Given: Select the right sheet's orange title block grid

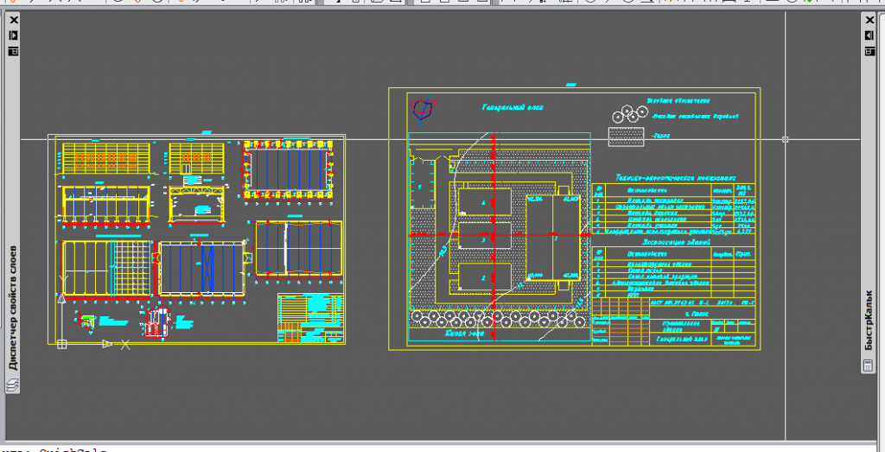Looking at the screenshot, I should (x=620, y=321).
